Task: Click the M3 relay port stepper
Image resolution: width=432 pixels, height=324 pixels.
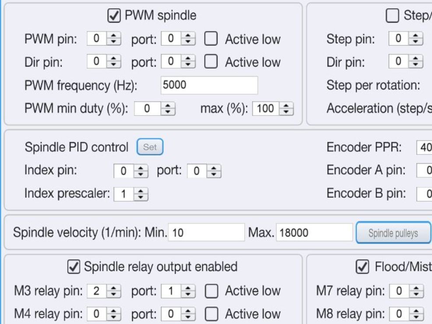Action: point(178,291)
